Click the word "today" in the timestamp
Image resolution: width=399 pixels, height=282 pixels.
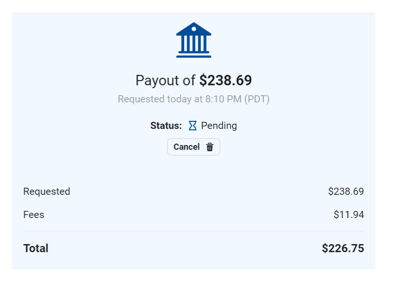[179, 100]
